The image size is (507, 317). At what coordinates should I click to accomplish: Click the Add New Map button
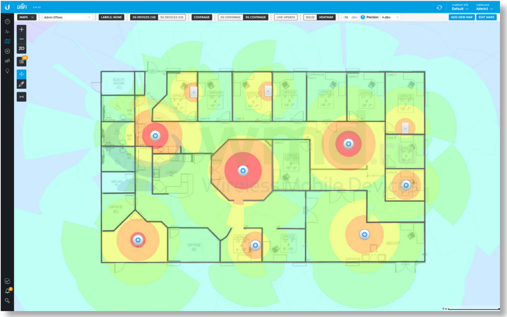[x=462, y=17]
